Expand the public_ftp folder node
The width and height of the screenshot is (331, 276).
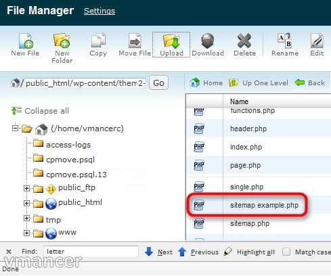tap(26, 188)
